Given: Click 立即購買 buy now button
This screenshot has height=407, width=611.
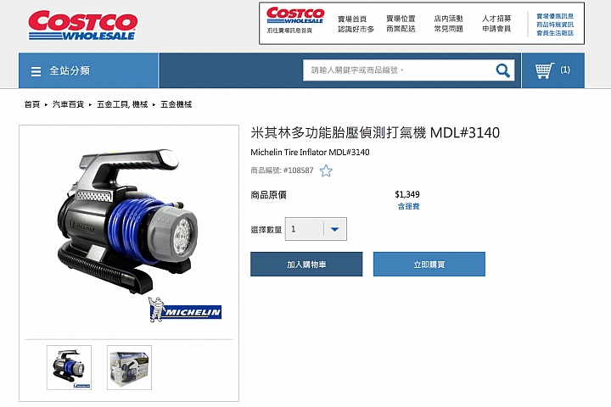Looking at the screenshot, I should point(429,264).
